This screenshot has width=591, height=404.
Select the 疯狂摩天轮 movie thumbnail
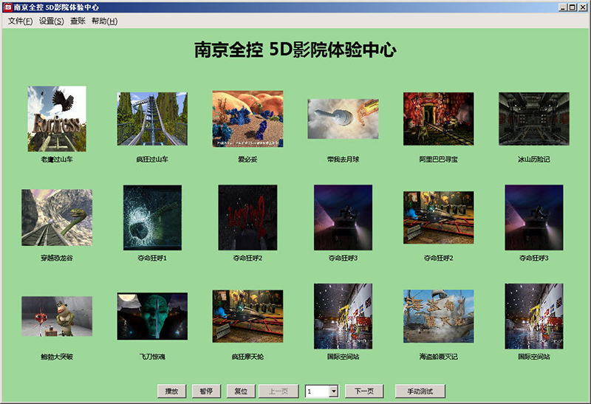point(247,317)
